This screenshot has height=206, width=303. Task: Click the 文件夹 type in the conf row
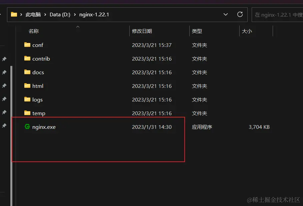(199, 45)
